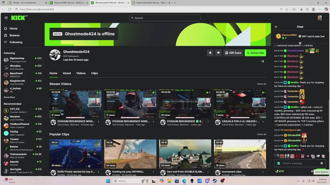Click the gift icon in message box
Image resolution: width=330 pixels, height=185 pixels.
click(278, 163)
